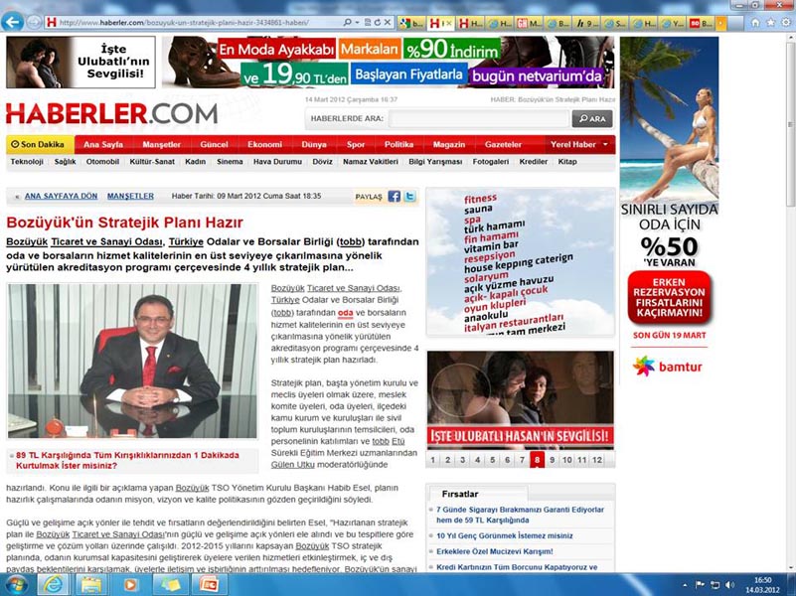Viewport: 796px width, 596px height.
Task: Open the taskbar clock showing 16:50
Action: (762, 585)
